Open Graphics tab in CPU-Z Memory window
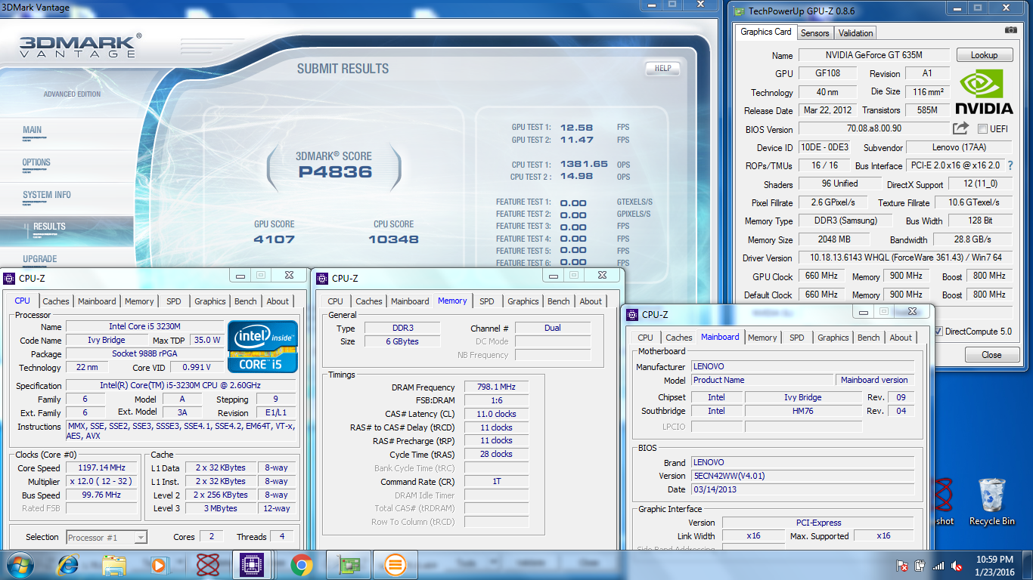1033x580 pixels. (x=523, y=301)
